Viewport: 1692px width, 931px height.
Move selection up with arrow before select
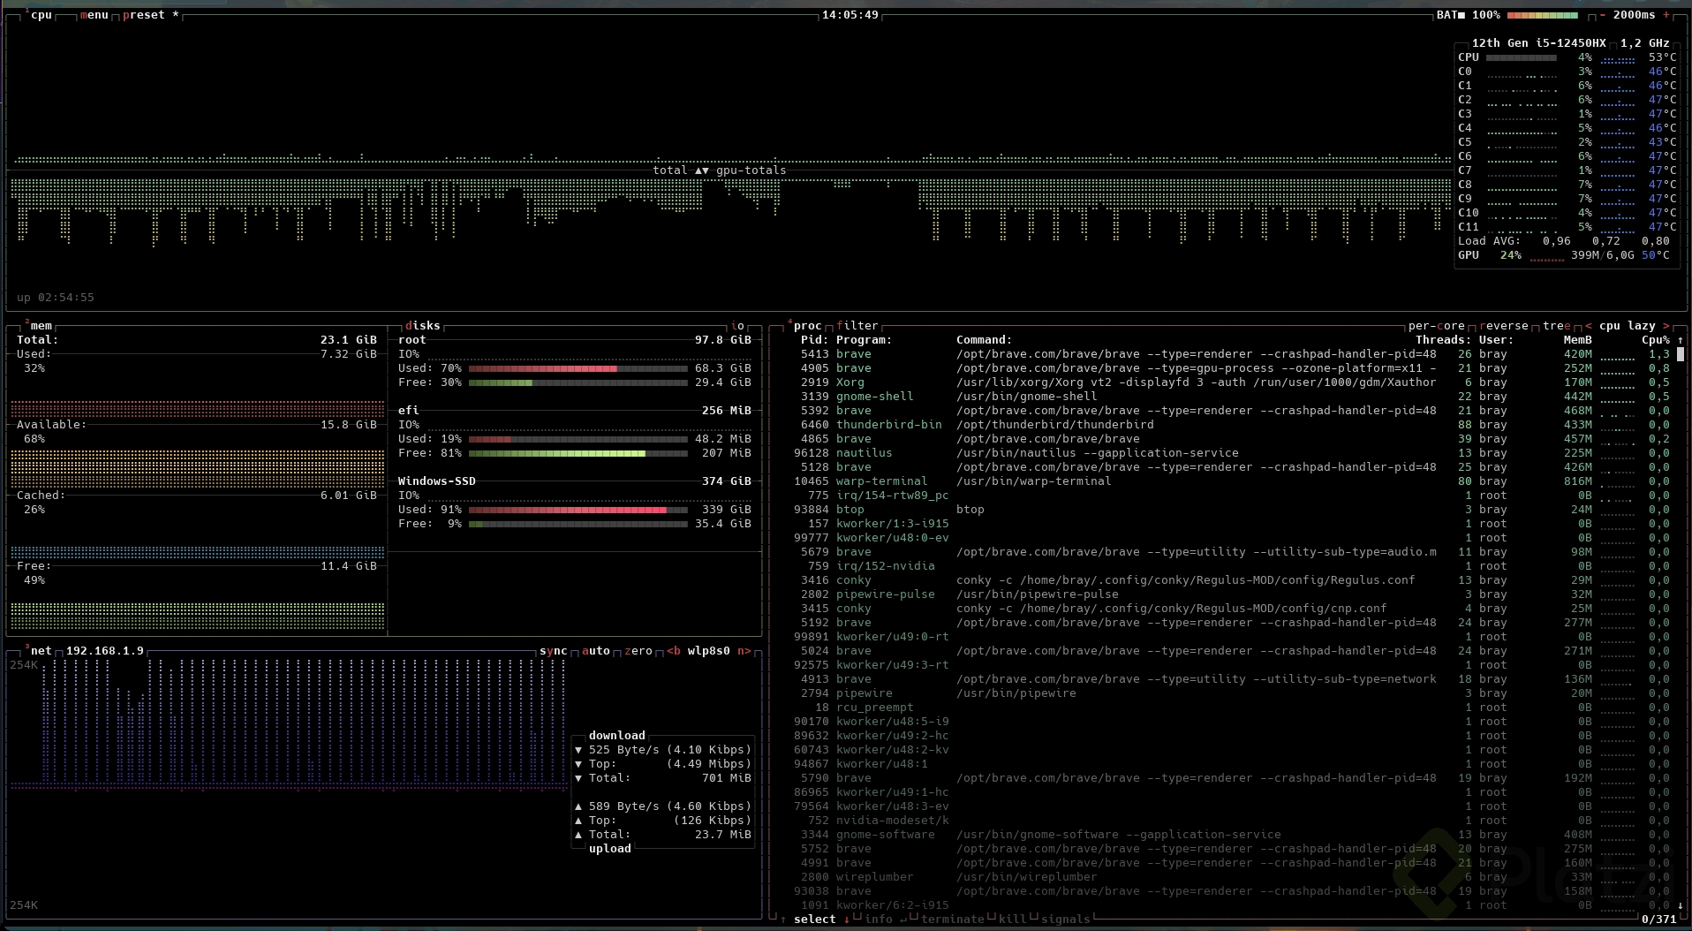pyautogui.click(x=783, y=920)
